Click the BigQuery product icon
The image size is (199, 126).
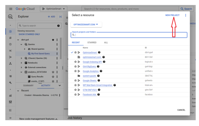[x=10, y=17]
